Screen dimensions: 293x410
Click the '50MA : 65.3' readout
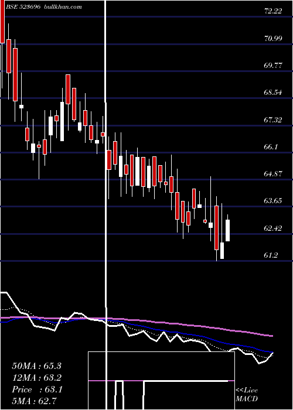[x=36, y=366]
